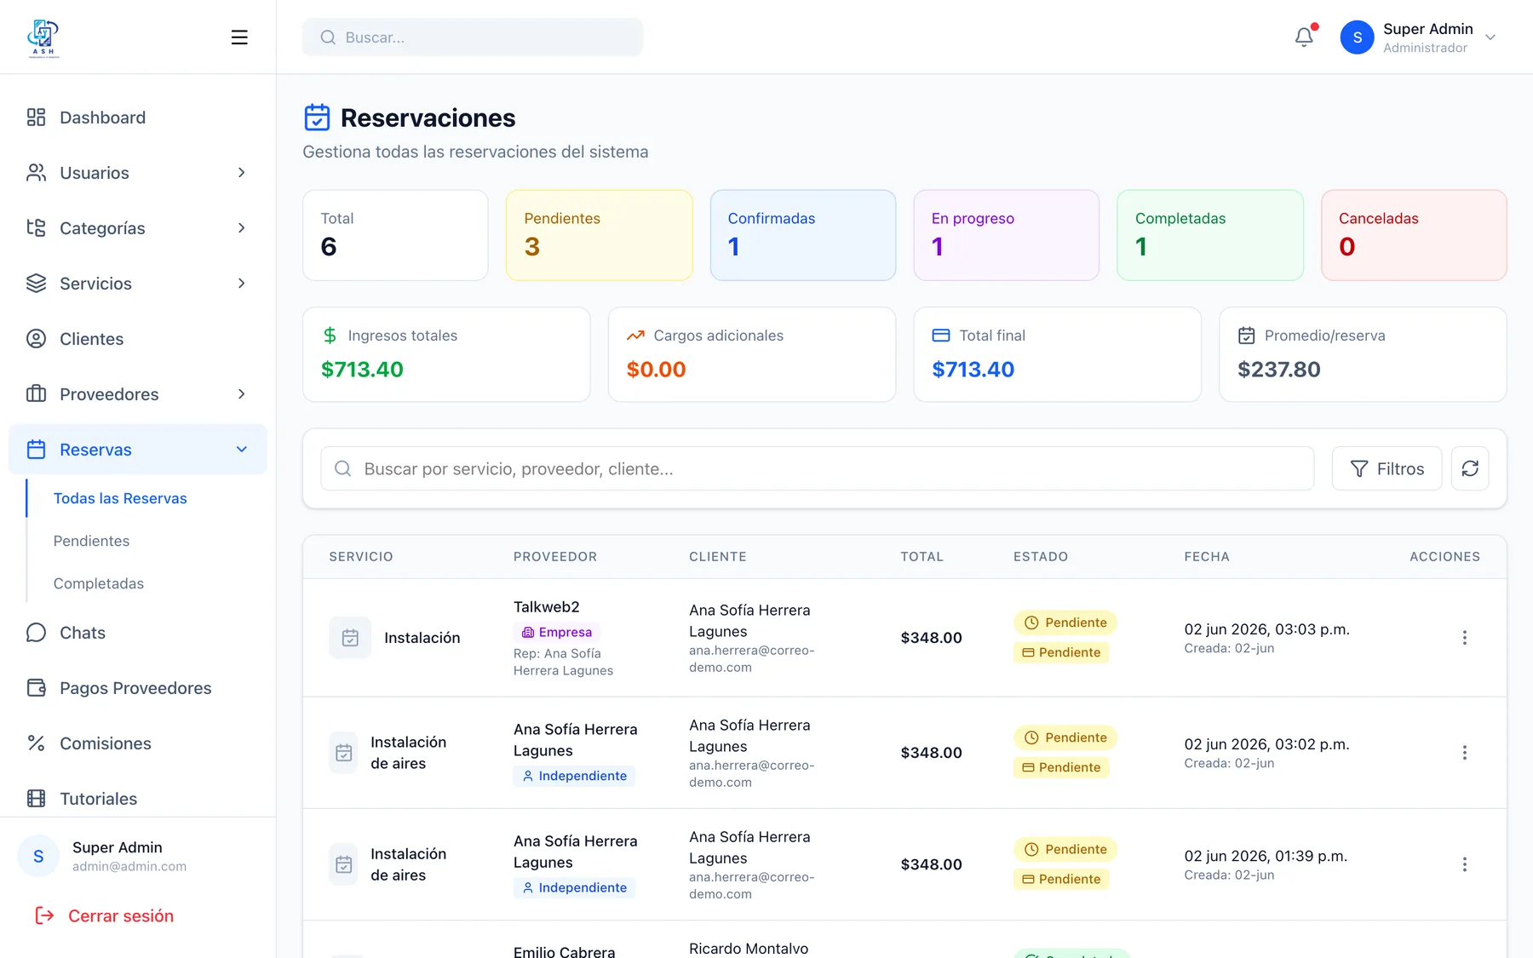Toggle the hamburger sidebar menu
Screen dimensions: 1533x958
tap(239, 37)
